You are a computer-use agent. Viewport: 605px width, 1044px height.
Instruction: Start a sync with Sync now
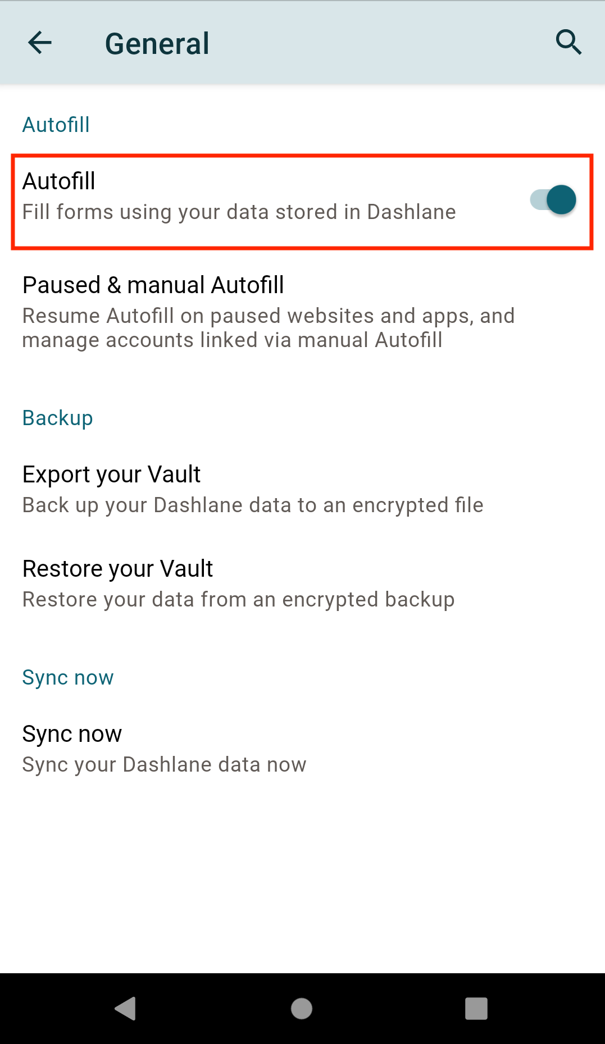point(164,747)
